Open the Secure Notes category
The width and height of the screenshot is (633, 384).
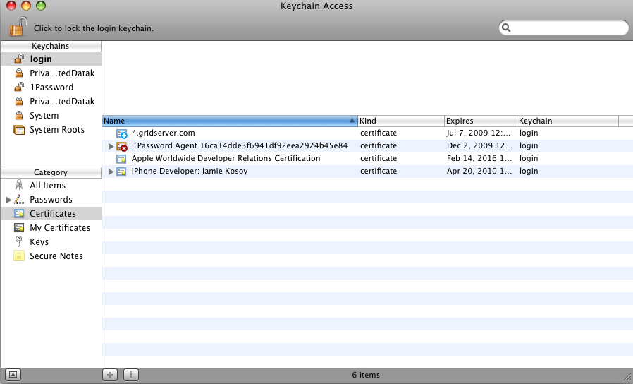coord(56,256)
